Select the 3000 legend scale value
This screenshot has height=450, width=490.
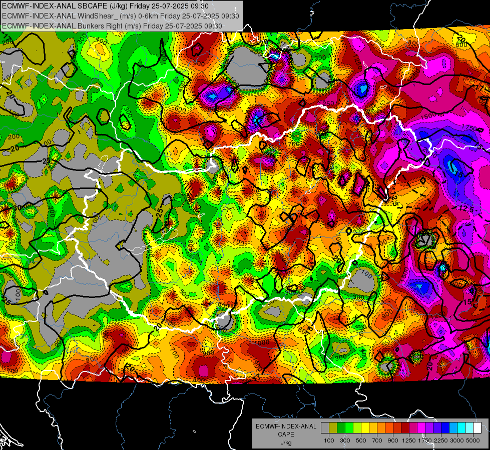click(x=457, y=440)
